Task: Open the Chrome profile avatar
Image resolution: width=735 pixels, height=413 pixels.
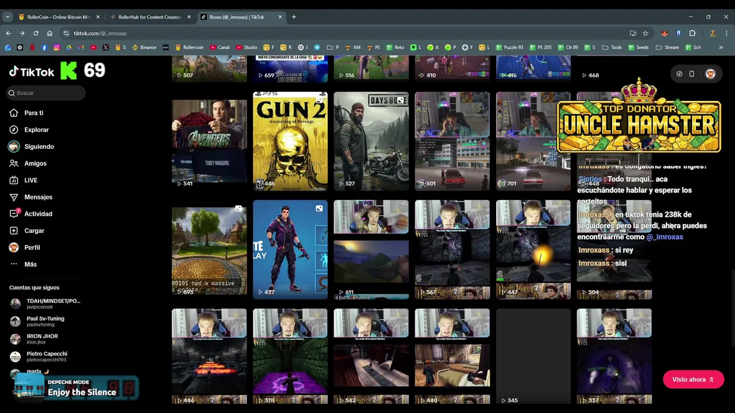Action: [713, 33]
